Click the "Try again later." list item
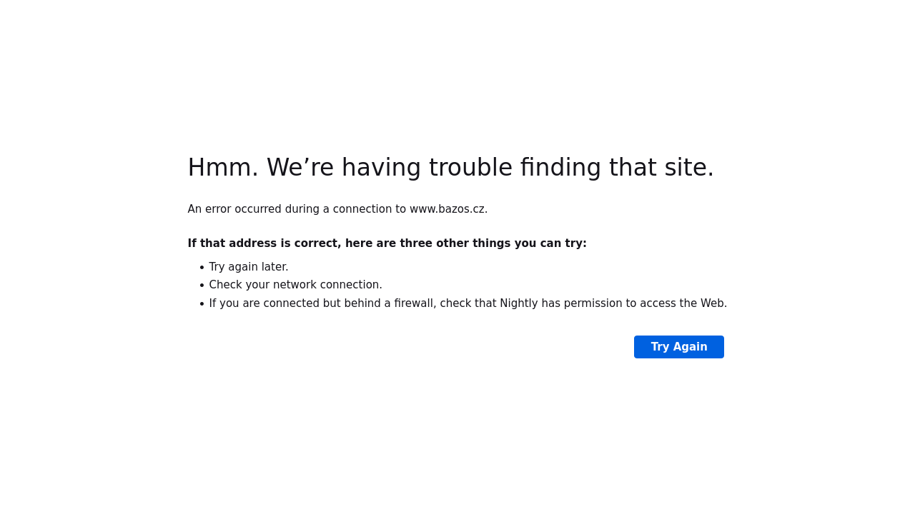The width and height of the screenshot is (915, 514). 249,267
